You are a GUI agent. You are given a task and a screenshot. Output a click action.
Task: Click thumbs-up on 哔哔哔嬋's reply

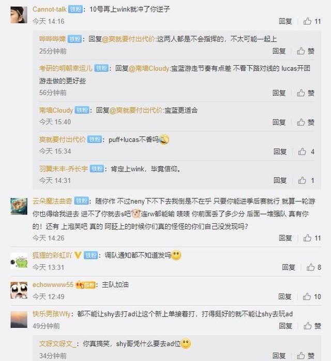click(x=306, y=51)
